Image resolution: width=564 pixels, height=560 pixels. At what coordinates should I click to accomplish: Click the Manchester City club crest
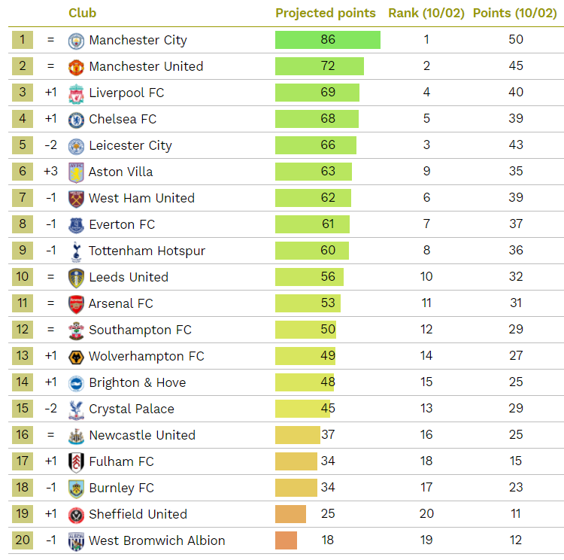[x=76, y=41]
